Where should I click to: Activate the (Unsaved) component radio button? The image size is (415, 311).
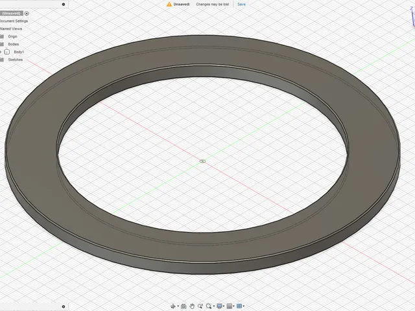27,13
